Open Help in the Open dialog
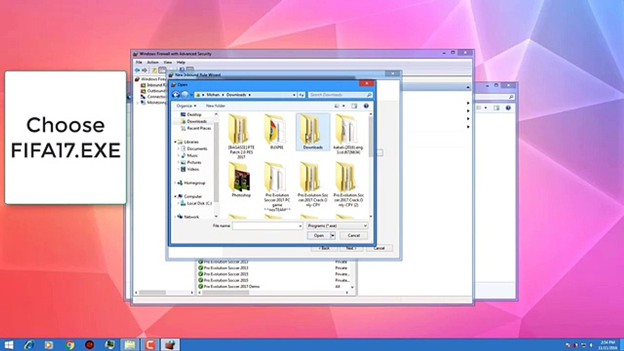Screen dimensions: 624x351 pyautogui.click(x=366, y=106)
